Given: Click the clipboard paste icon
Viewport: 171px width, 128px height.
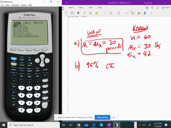Looking at the screenshot, I should [72, 13].
